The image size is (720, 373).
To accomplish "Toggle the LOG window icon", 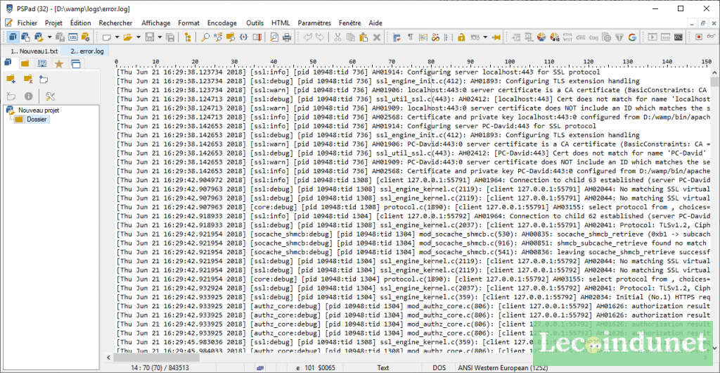I will pos(73,37).
